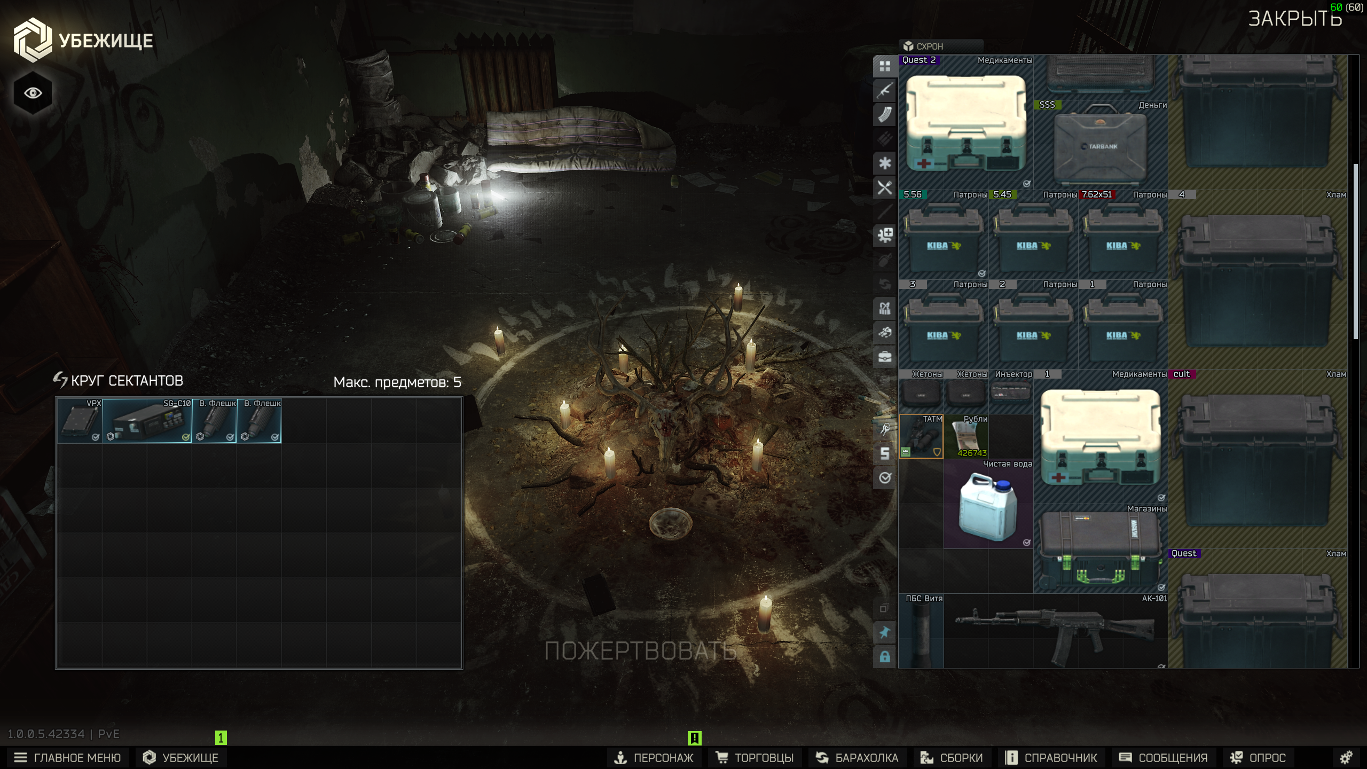This screenshot has height=769, width=1367.
Task: Select the medical snowflake filter icon
Action: pyautogui.click(x=884, y=163)
